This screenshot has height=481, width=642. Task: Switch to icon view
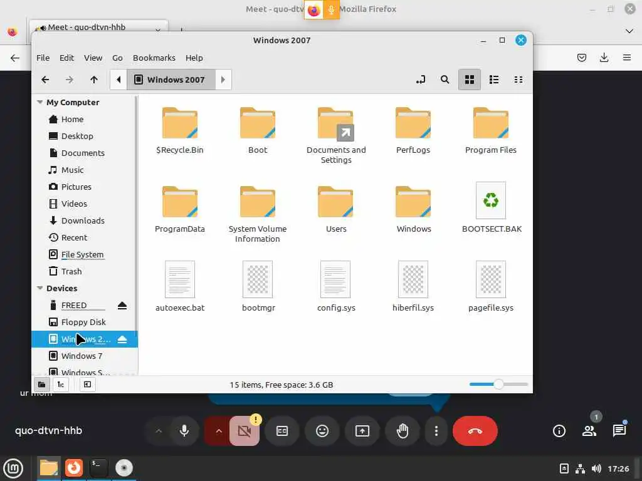(469, 80)
